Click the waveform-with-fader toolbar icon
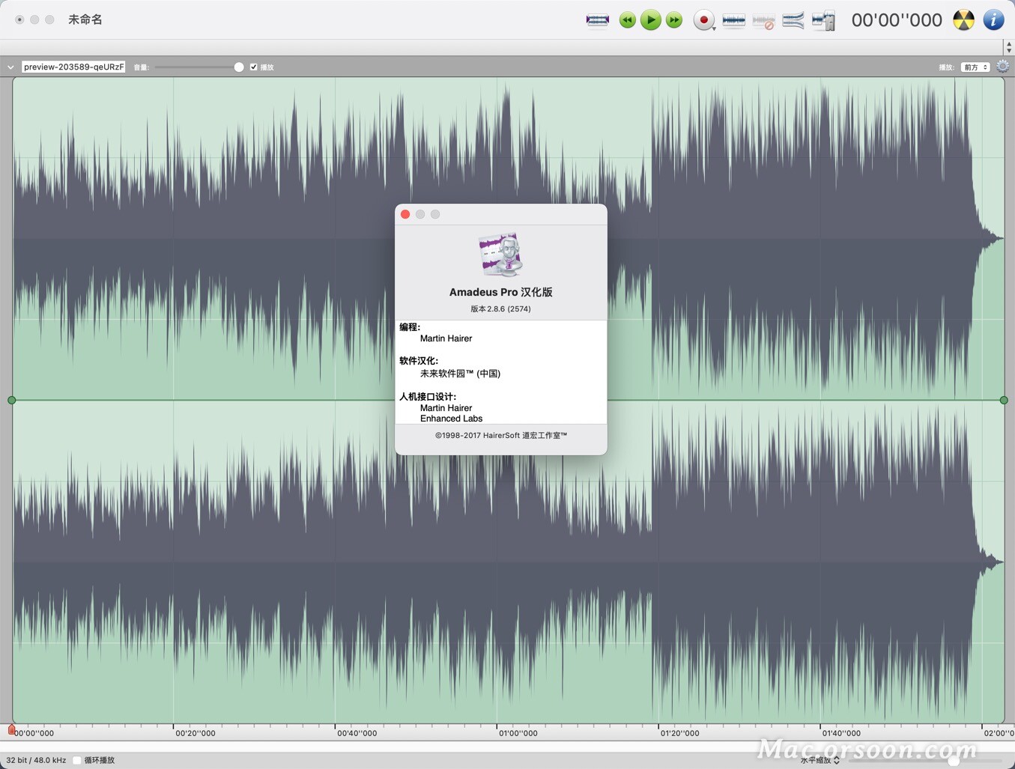This screenshot has height=769, width=1015. (x=823, y=20)
